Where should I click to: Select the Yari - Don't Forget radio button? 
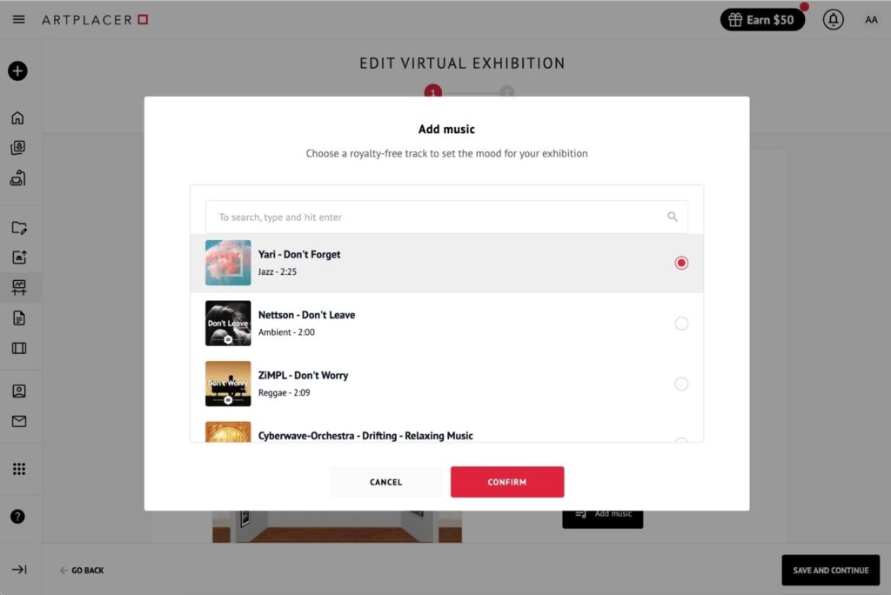[x=680, y=263]
